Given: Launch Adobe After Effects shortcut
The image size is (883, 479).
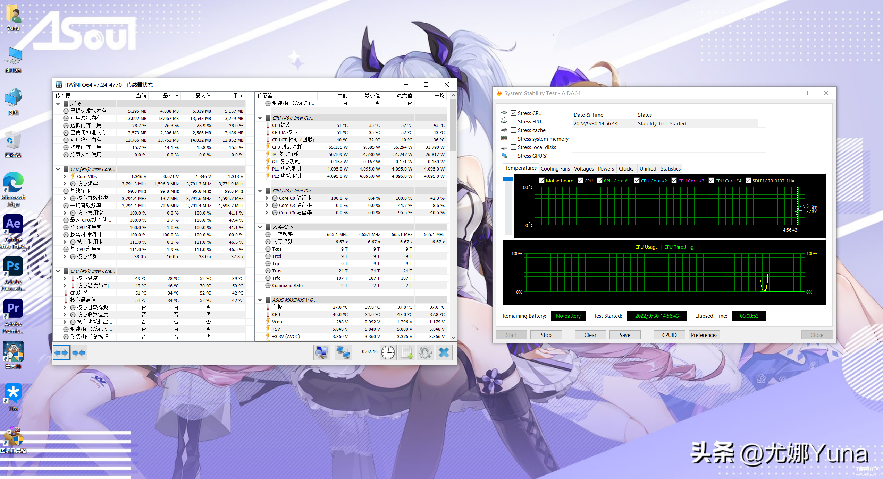Looking at the screenshot, I should pyautogui.click(x=13, y=232).
